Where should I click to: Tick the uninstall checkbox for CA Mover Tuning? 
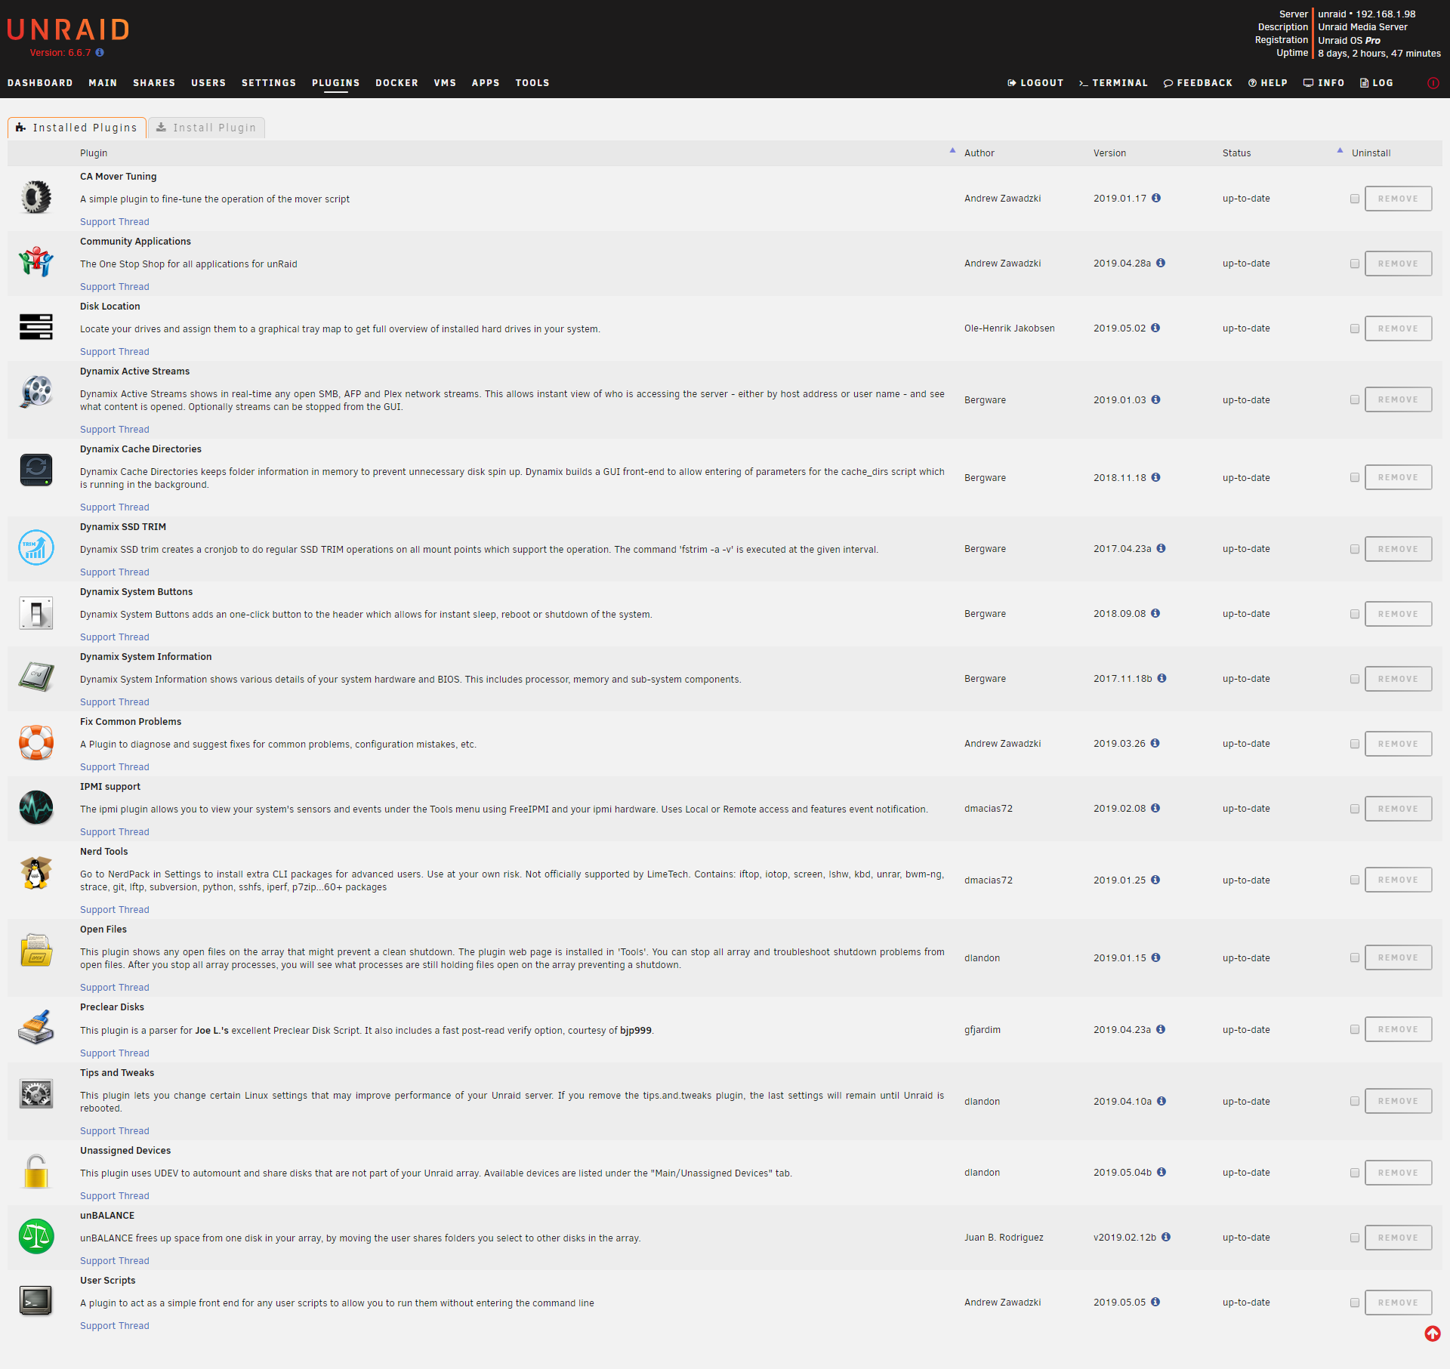pos(1355,199)
